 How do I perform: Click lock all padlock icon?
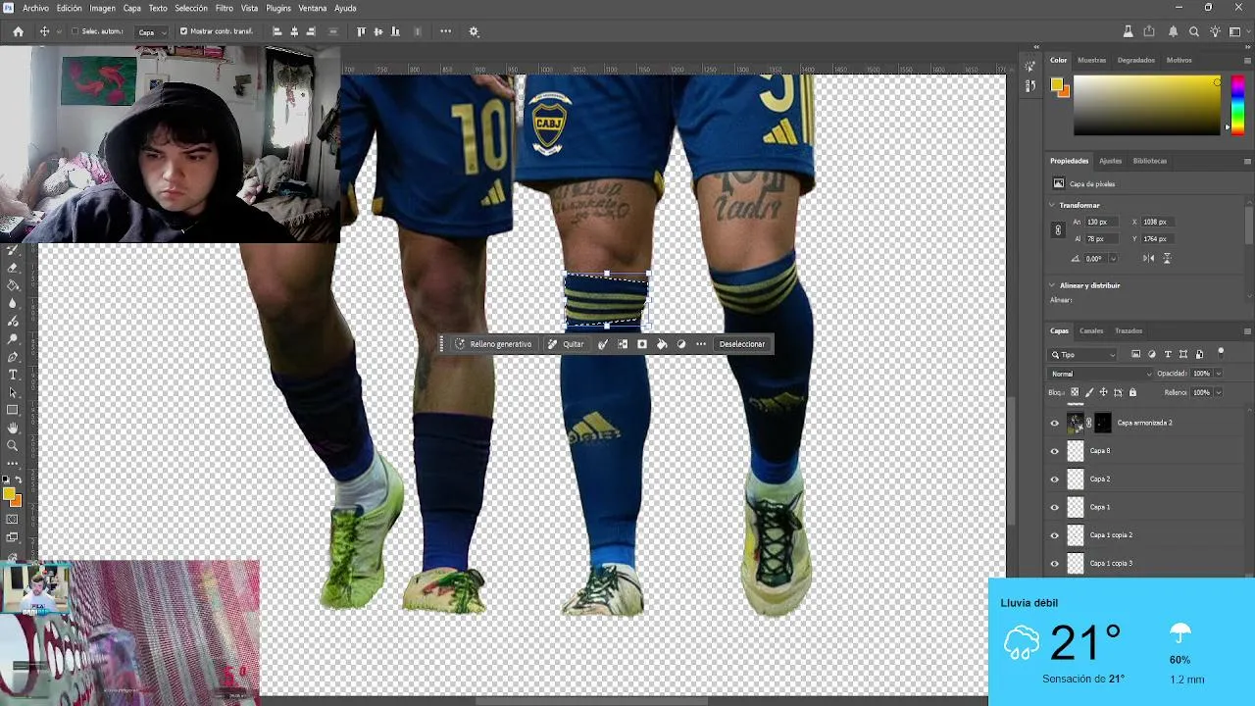[x=1132, y=392]
